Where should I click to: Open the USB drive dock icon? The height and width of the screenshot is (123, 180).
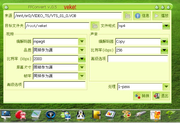[140, 114]
